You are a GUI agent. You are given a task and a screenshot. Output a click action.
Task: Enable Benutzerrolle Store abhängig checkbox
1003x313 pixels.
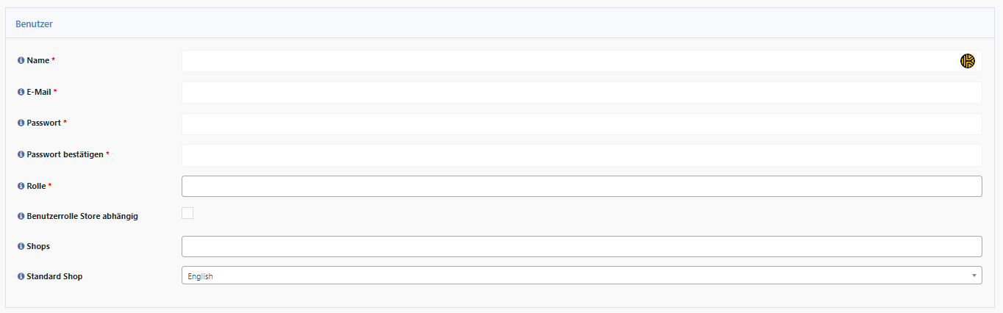point(188,213)
